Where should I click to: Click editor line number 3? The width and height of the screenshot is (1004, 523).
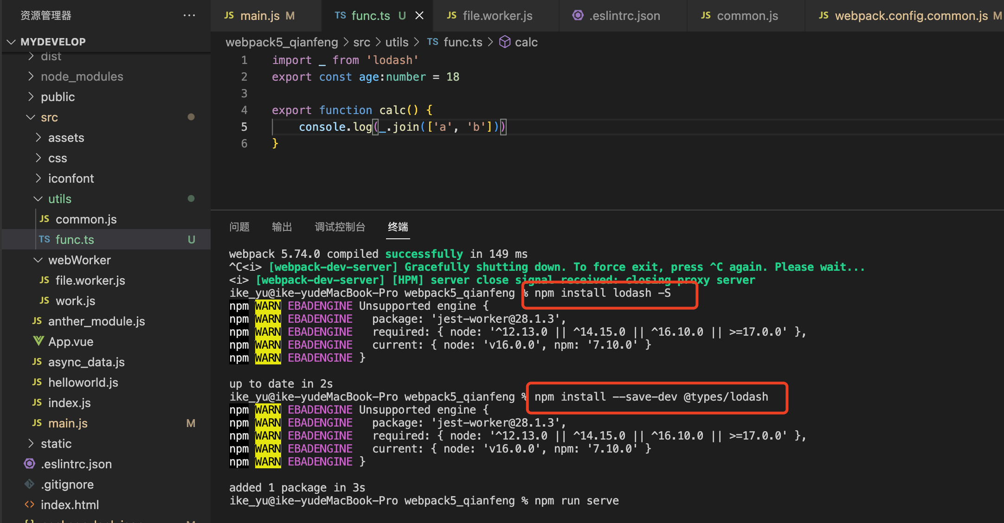[x=244, y=94]
